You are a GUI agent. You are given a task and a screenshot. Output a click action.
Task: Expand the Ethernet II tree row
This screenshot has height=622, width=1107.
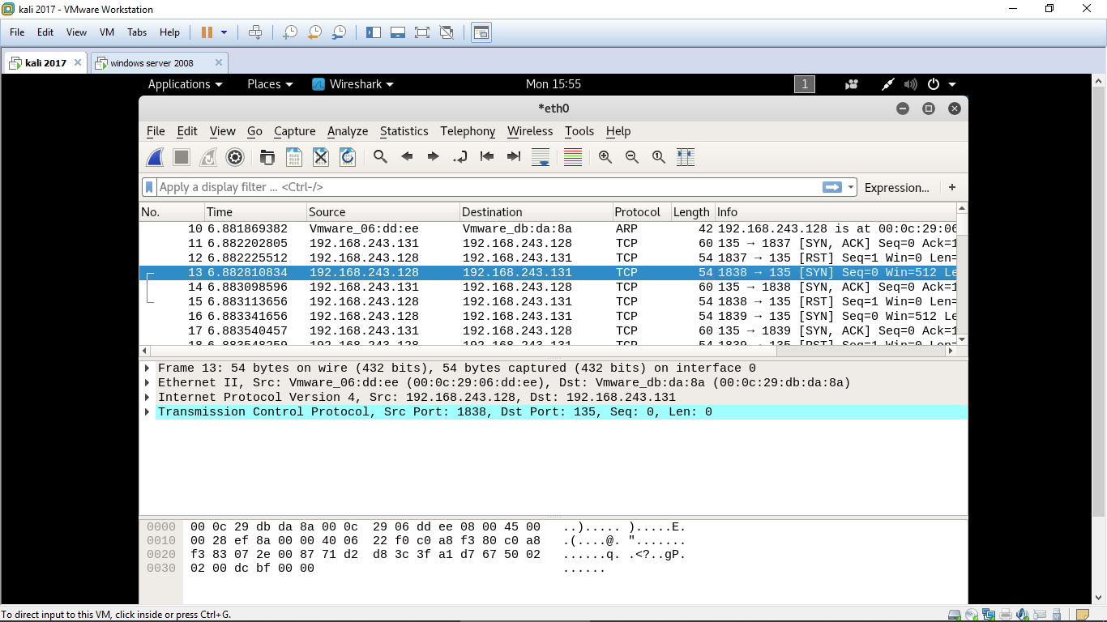tap(147, 383)
